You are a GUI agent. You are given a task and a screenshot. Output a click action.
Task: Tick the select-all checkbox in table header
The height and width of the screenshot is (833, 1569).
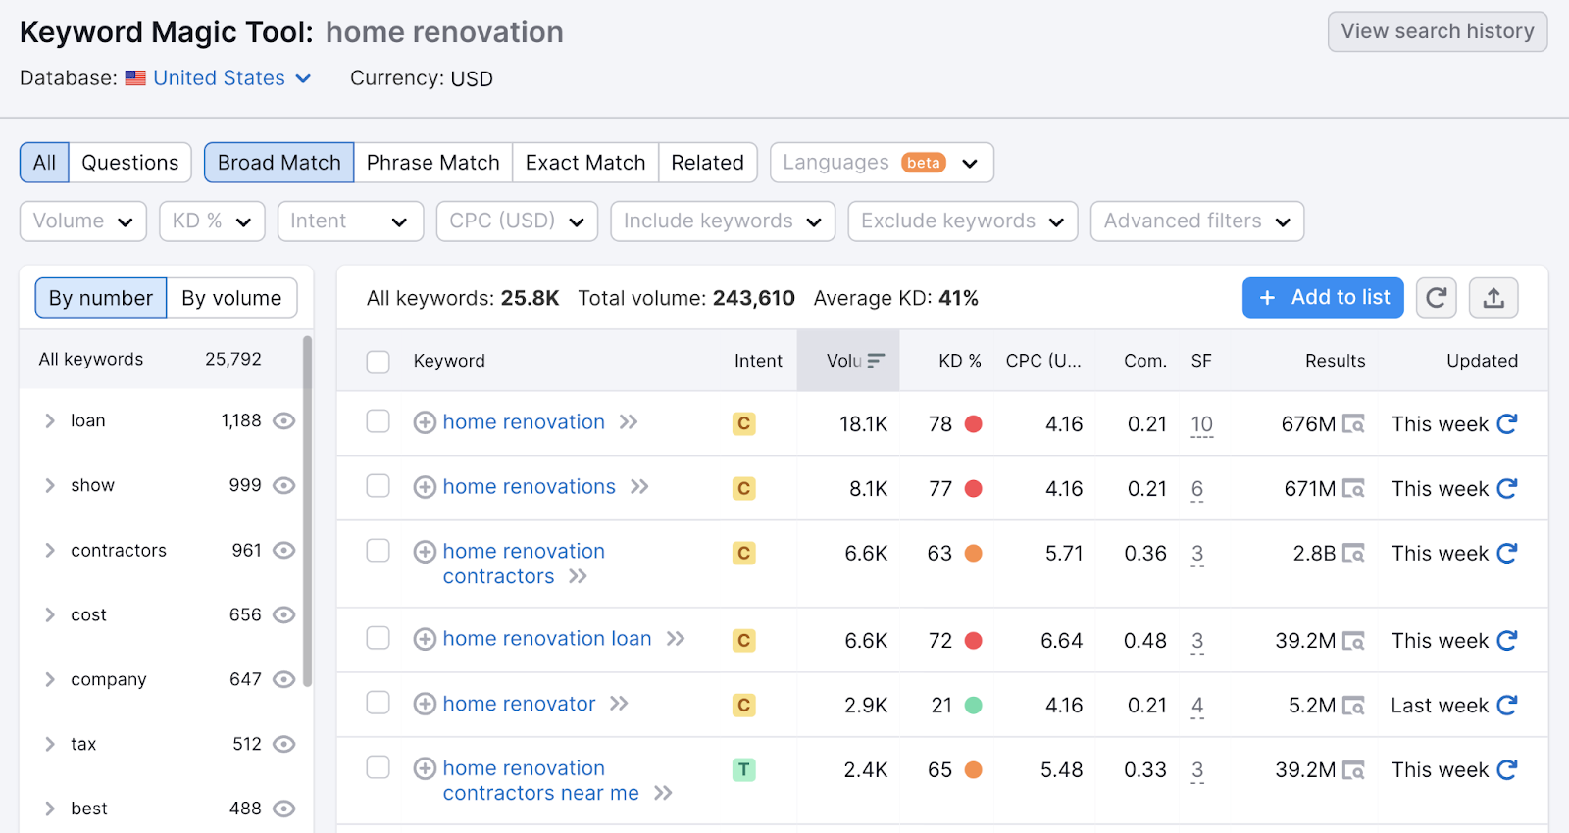378,362
